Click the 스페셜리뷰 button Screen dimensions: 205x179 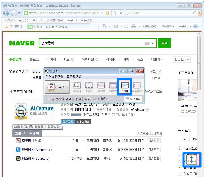pyautogui.click(x=83, y=122)
